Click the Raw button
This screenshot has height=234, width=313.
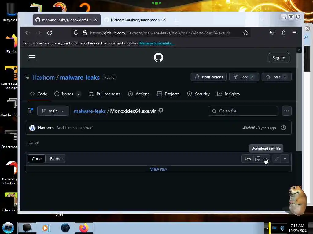(248, 159)
